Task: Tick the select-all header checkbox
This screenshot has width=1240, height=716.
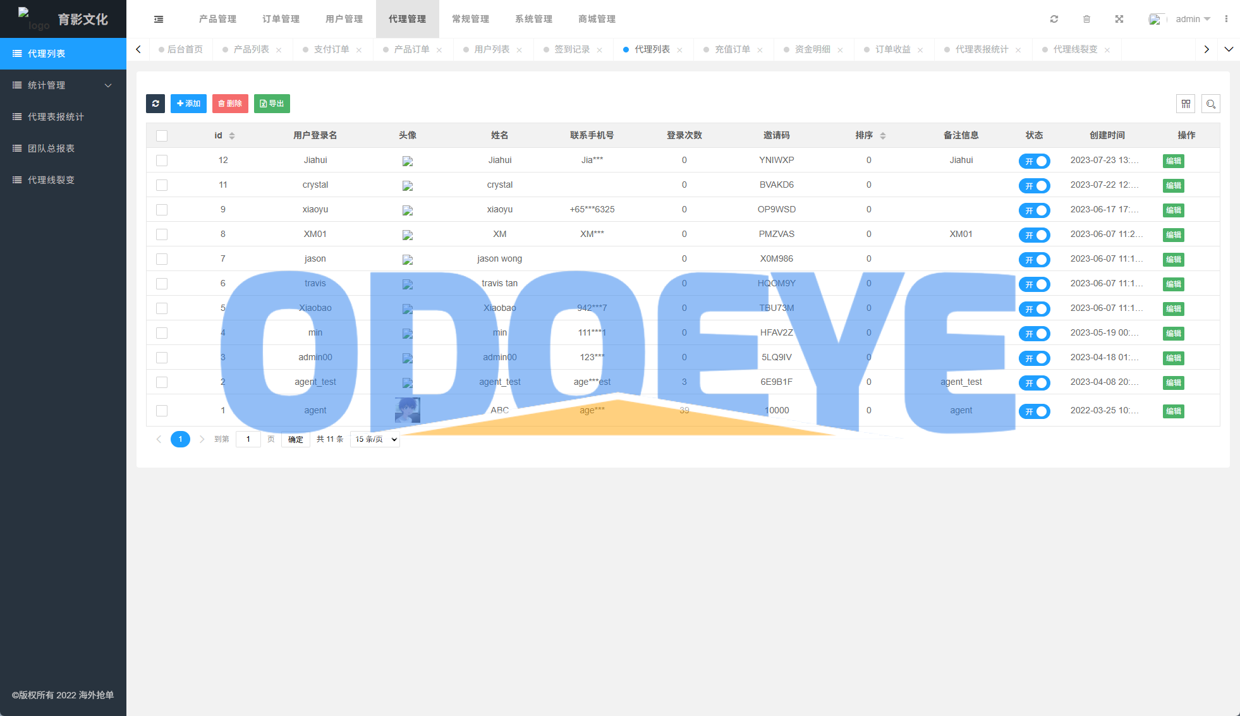Action: coord(162,136)
